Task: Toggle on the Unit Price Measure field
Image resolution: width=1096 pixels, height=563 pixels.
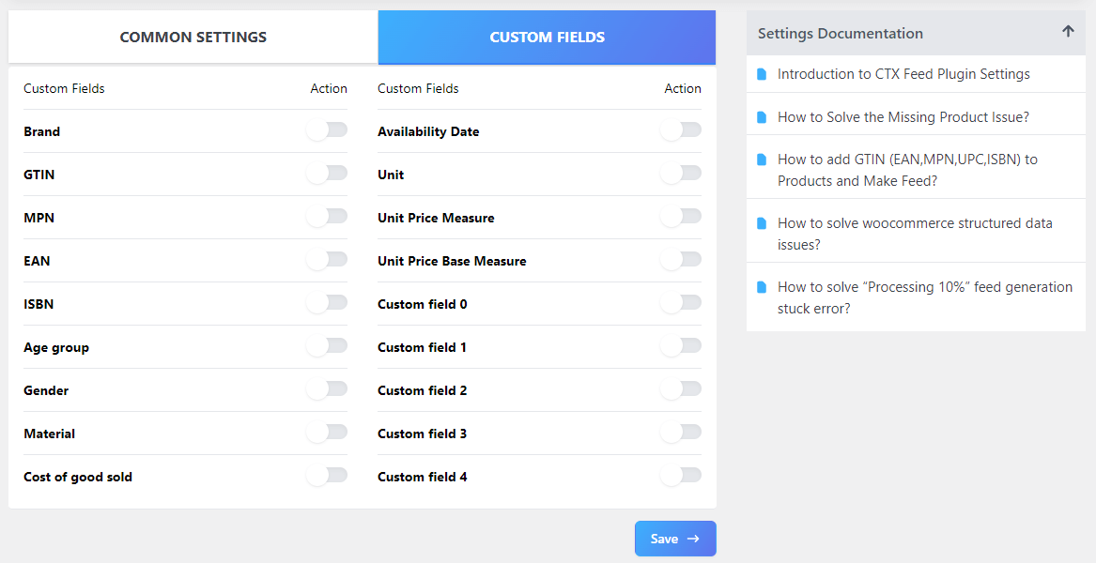Action: click(x=680, y=216)
